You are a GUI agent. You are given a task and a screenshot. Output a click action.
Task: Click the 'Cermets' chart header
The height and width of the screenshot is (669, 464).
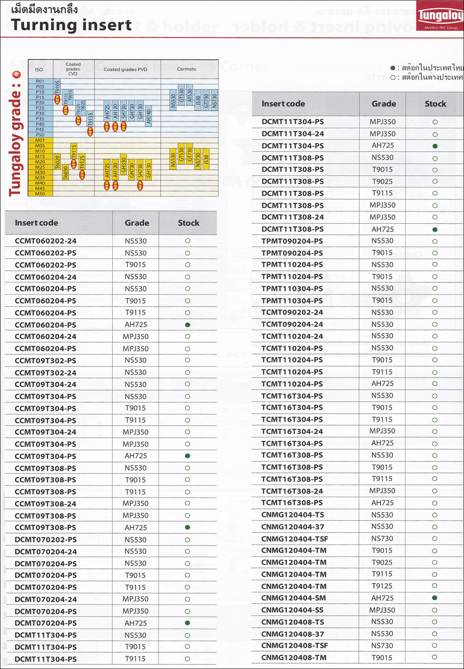coord(186,69)
